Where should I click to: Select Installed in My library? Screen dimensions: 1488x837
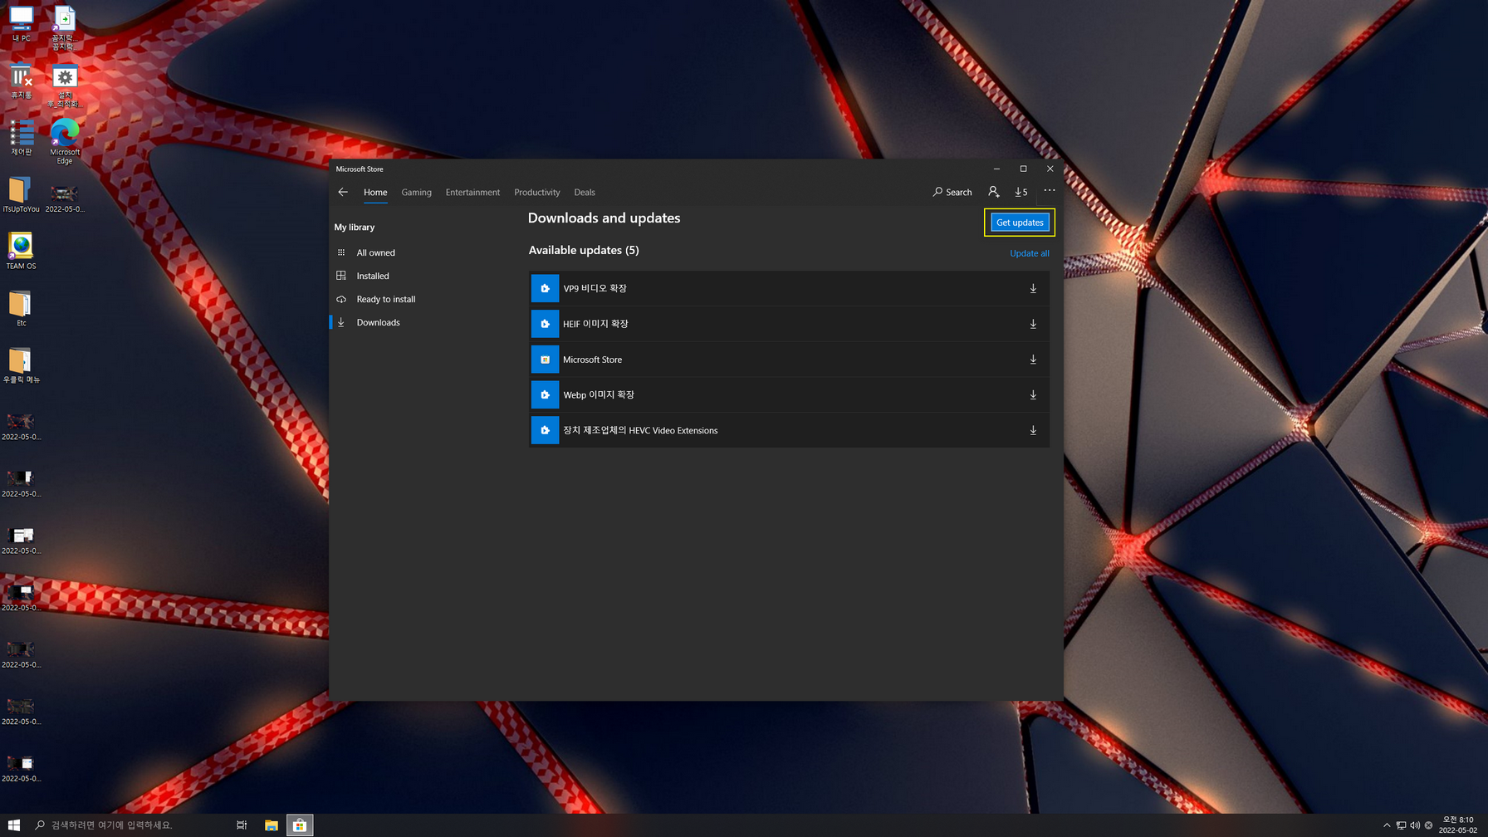pos(373,276)
